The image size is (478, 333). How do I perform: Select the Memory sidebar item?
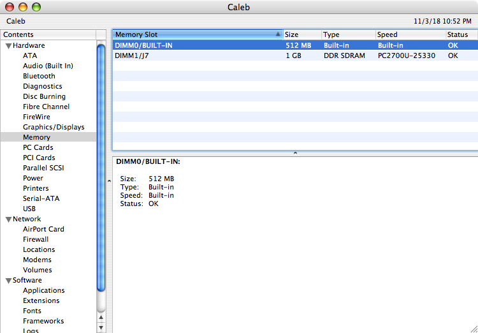[48, 137]
